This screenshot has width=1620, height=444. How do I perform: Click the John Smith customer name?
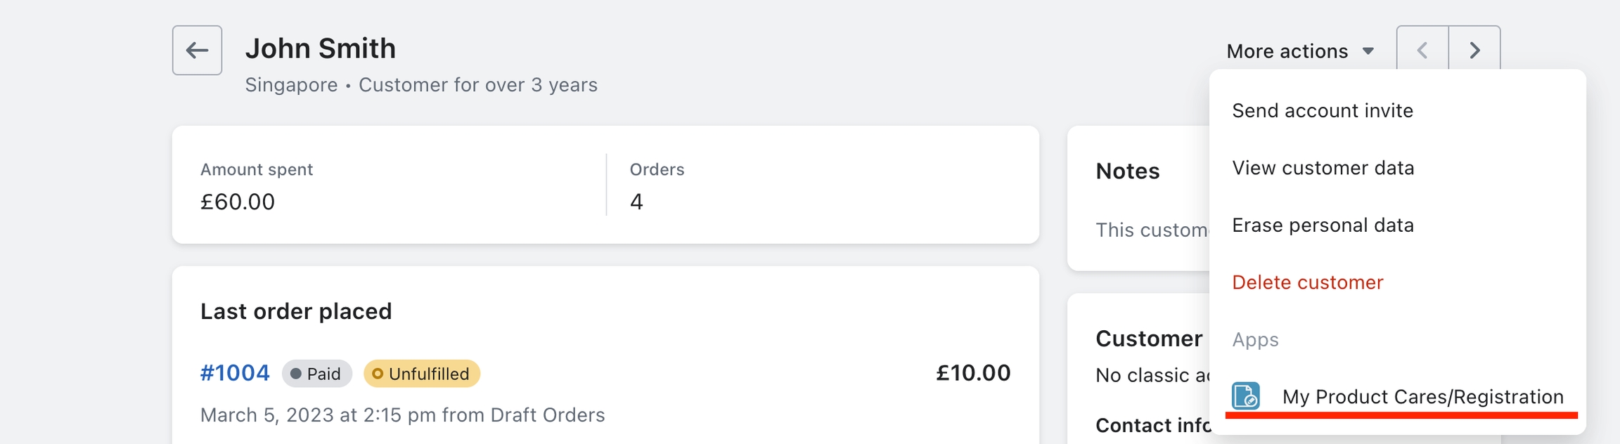pyautogui.click(x=320, y=48)
